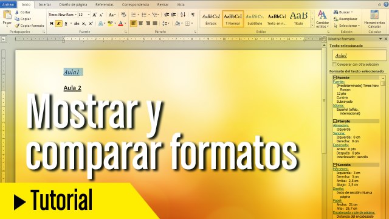Toggle italic (K) formatting
The height and width of the screenshot is (219, 389).
click(58, 24)
